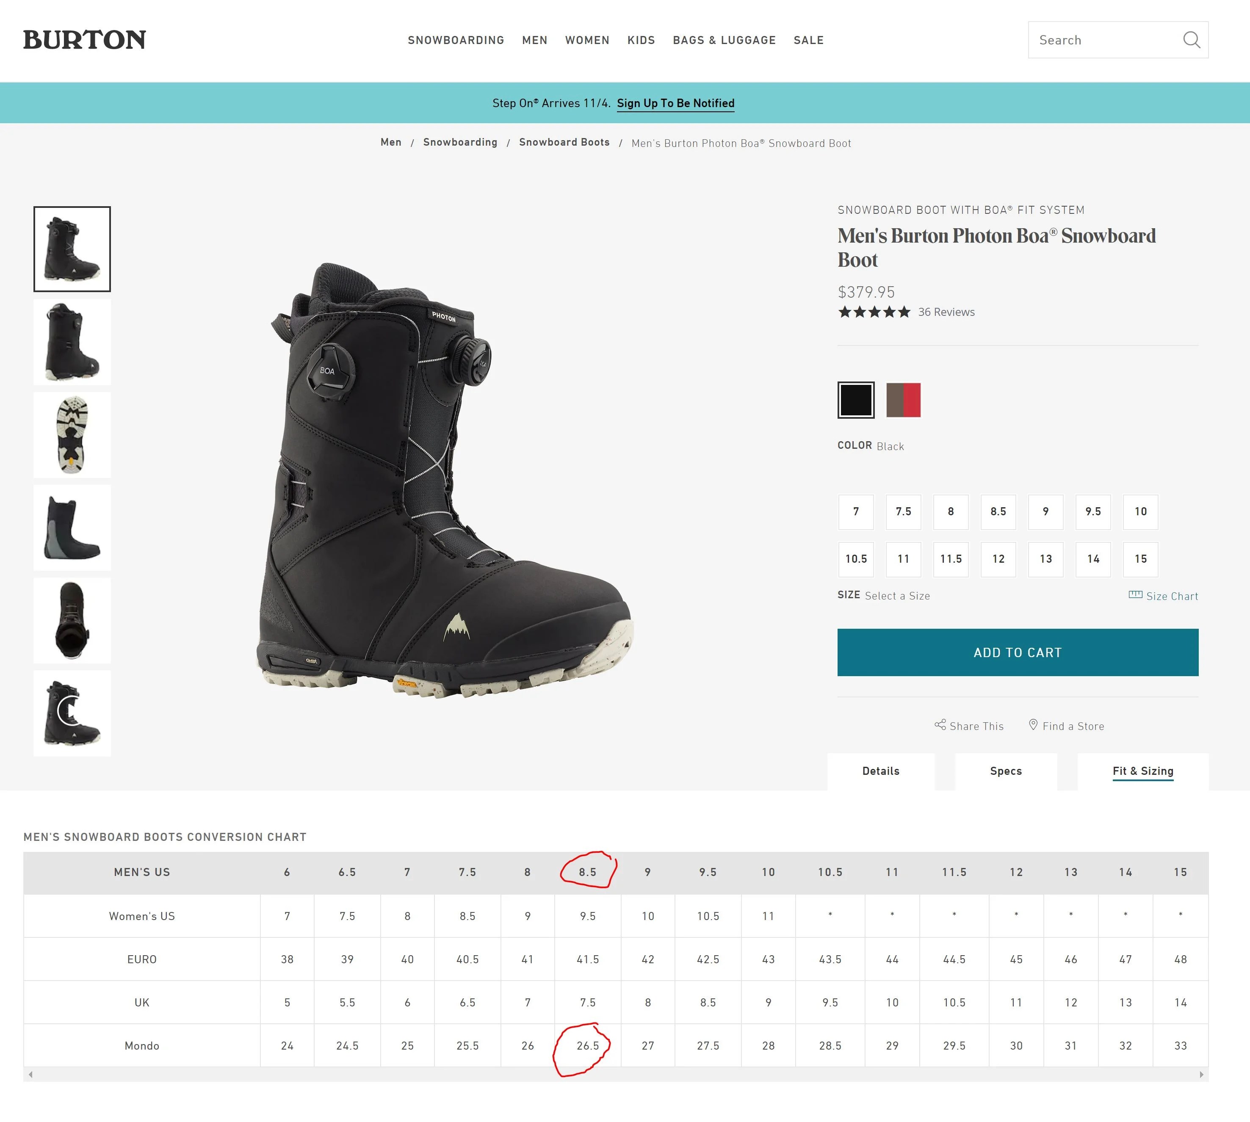View the first selected boot thumbnail
1250x1122 pixels.
point(72,249)
